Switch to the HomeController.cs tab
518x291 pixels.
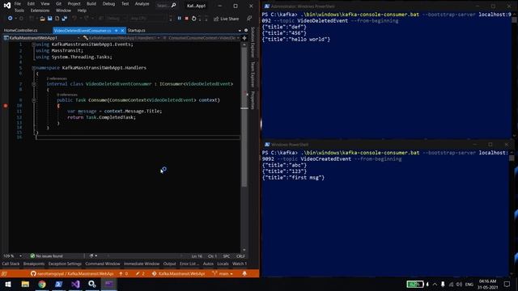pyautogui.click(x=20, y=31)
